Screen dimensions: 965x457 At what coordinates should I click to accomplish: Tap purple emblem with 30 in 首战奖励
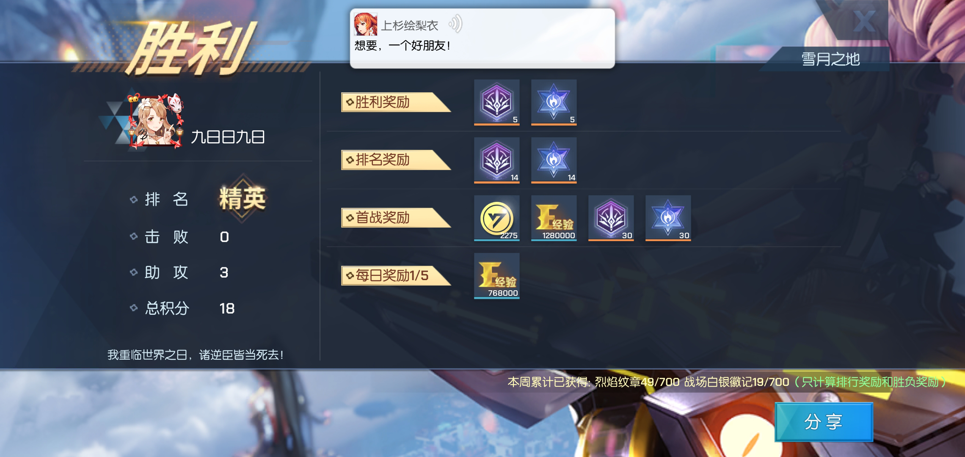tap(611, 217)
